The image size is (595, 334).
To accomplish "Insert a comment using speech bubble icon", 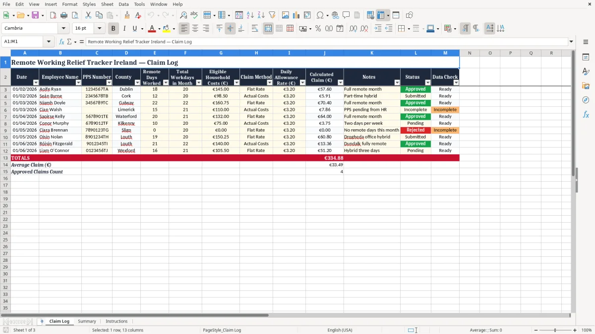I will 346,15.
